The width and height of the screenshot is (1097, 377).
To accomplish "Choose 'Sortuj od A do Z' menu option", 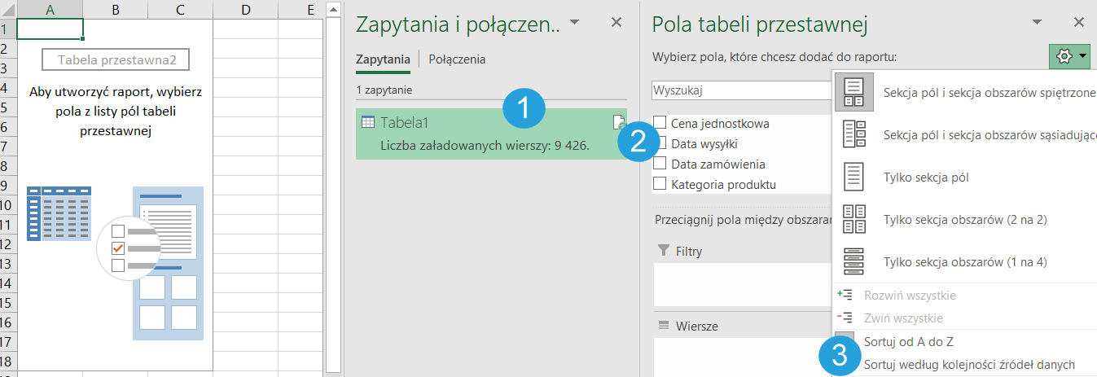I will click(908, 342).
